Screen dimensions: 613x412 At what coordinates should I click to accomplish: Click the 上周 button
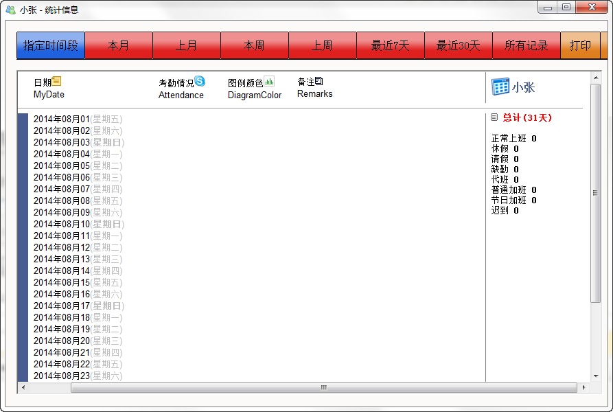[323, 45]
